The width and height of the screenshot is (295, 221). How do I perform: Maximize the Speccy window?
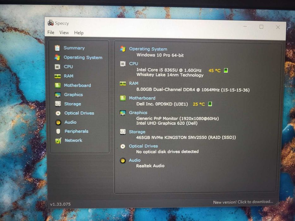(x=261, y=27)
